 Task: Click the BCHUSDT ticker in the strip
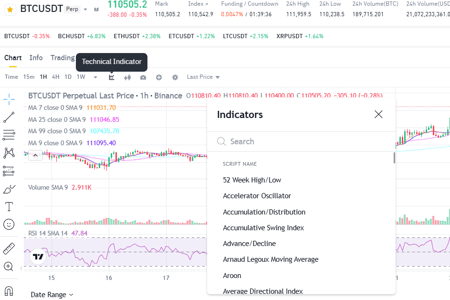(x=82, y=36)
